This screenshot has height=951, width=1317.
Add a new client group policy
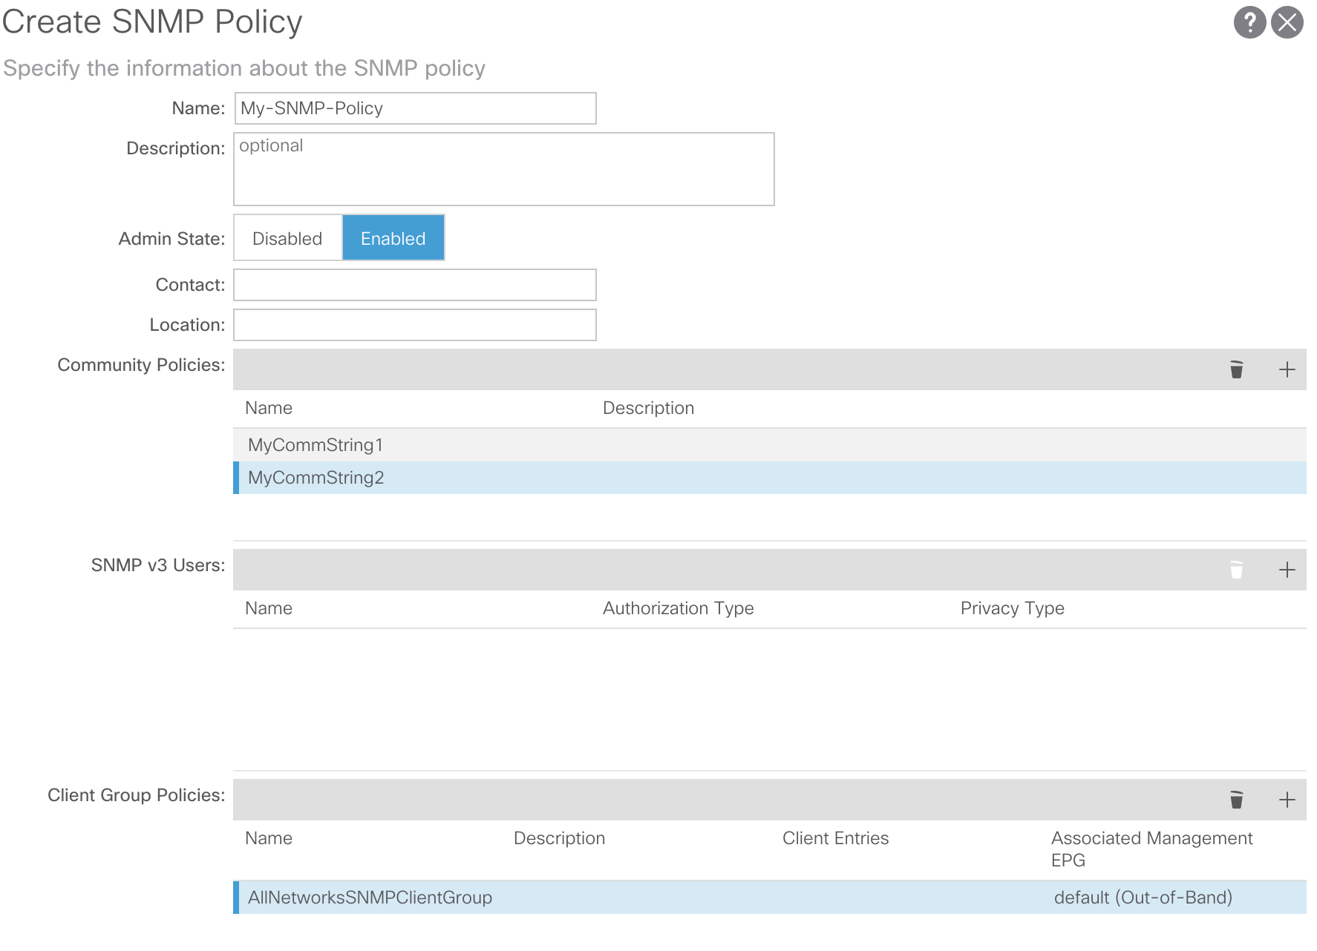(1287, 800)
